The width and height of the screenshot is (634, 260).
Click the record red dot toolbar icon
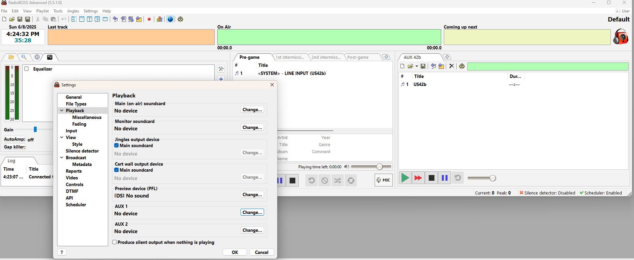[149, 19]
